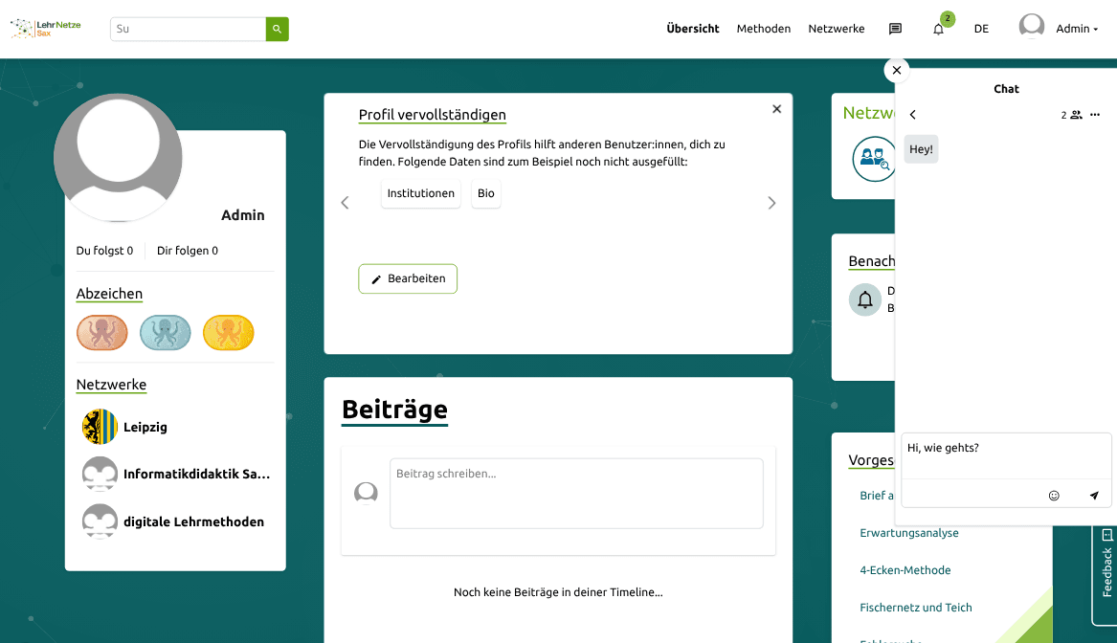Show chat participants icon
This screenshot has height=643, width=1117.
click(1076, 115)
